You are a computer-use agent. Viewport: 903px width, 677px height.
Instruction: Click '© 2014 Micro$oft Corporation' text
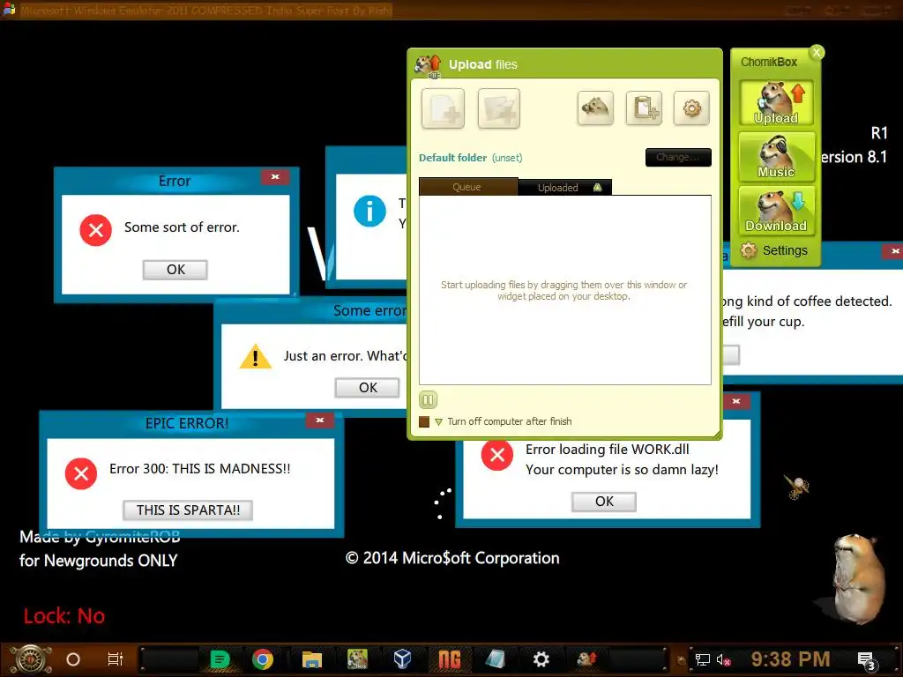[452, 558]
